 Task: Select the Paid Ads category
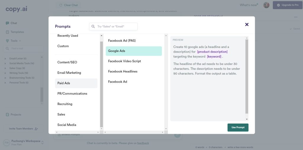(x=76, y=83)
